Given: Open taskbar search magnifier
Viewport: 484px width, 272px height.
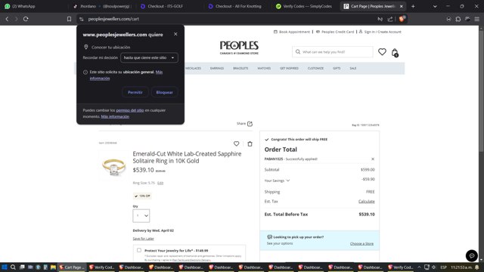Looking at the screenshot, I should 13,267.
